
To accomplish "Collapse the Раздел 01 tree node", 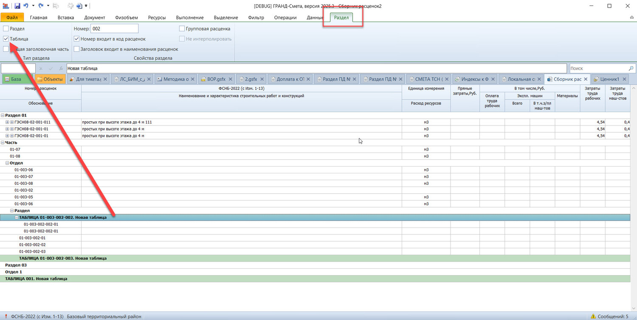I will [3, 115].
